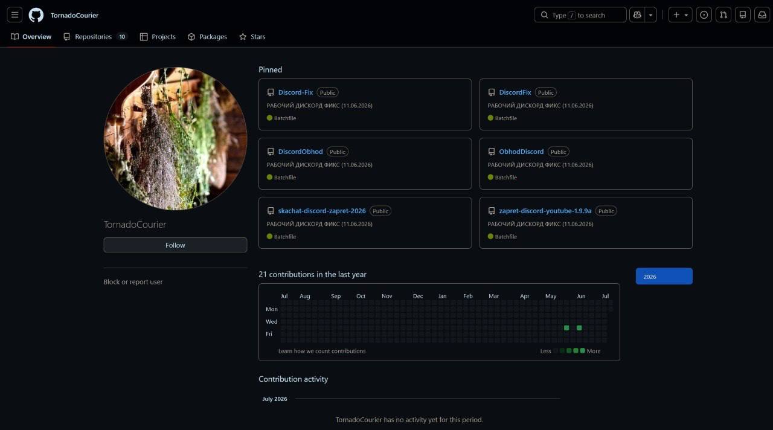This screenshot has height=430, width=773.
Task: Open the create new plus dropdown
Action: tap(680, 15)
